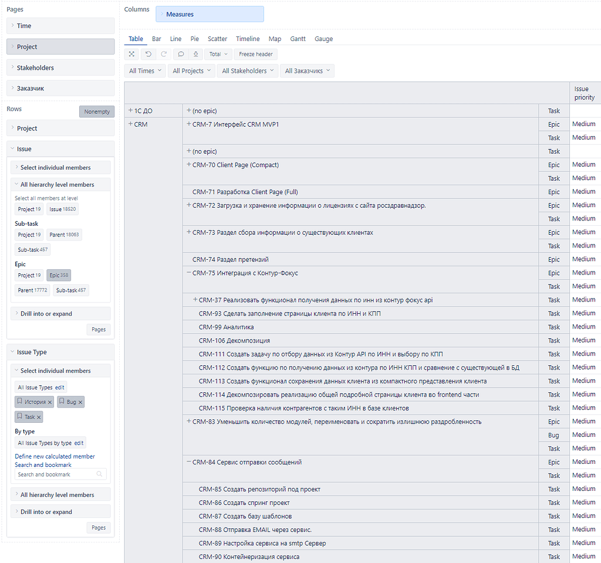Open the report comments icon
Screen dimensions: 601x563
tap(181, 54)
